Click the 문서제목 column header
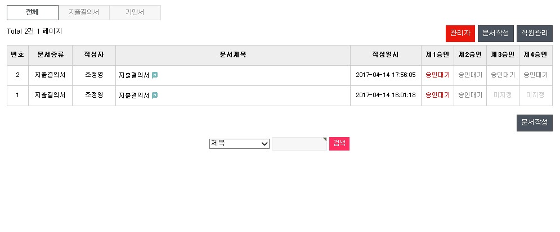The image size is (560, 232). [x=233, y=55]
